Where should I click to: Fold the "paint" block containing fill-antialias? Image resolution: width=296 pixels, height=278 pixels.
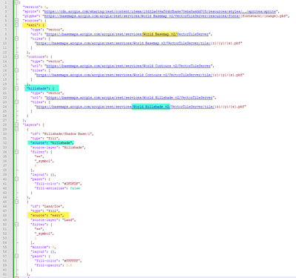[16, 179]
